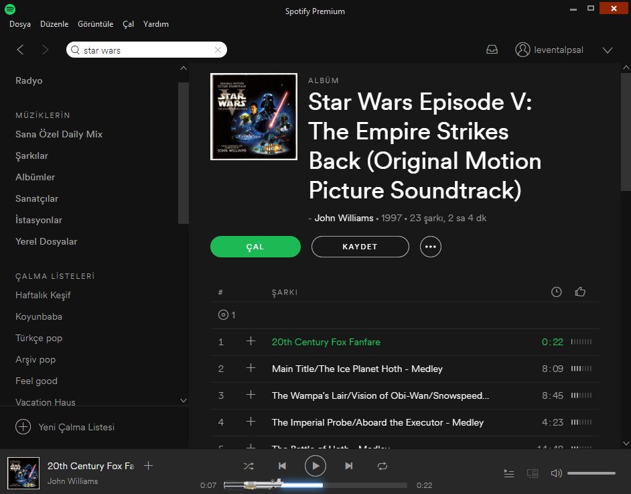Open the Feel good playlist
The height and width of the screenshot is (494, 631).
coord(36,381)
